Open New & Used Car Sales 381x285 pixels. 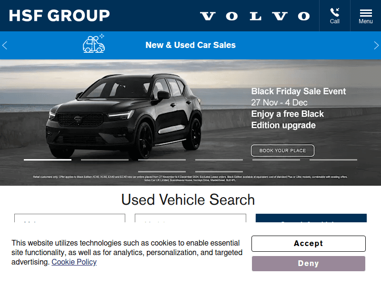coord(190,45)
